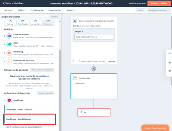172x131 pixels.
Task: Select SaySimple - Crear Contacto action
Action: pos(29,109)
